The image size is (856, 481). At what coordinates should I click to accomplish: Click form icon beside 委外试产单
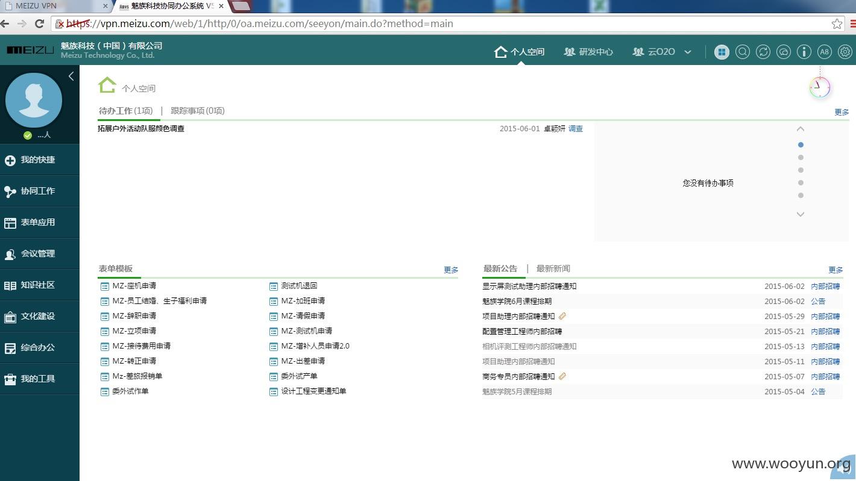(274, 377)
